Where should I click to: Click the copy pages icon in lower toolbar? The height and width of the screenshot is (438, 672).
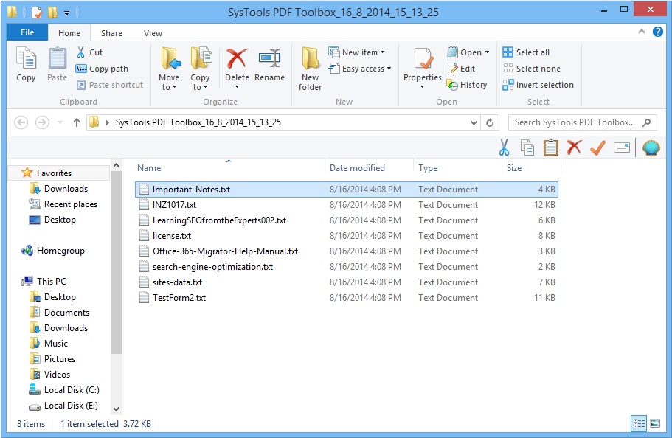pyautogui.click(x=527, y=147)
